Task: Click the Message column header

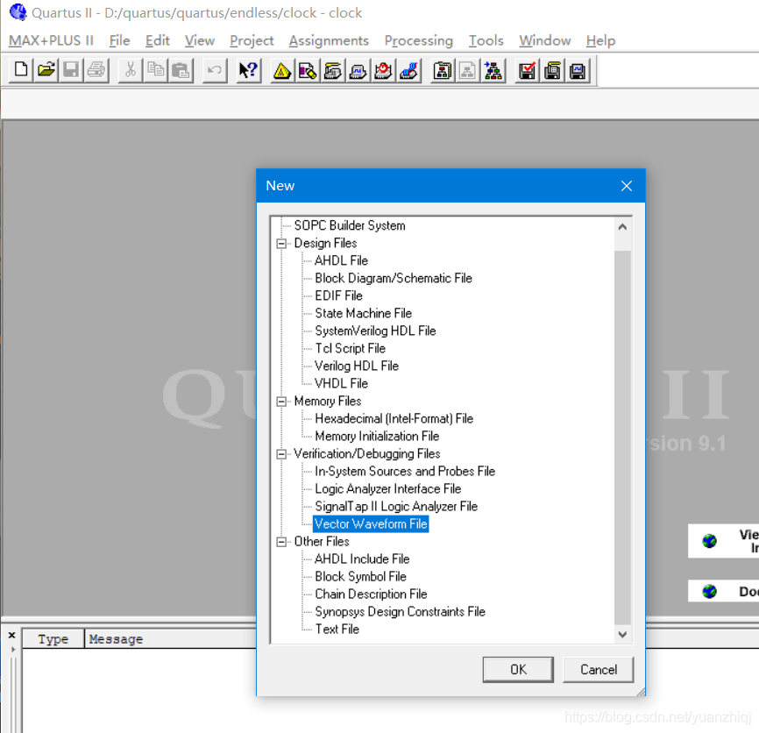Action: 116,639
